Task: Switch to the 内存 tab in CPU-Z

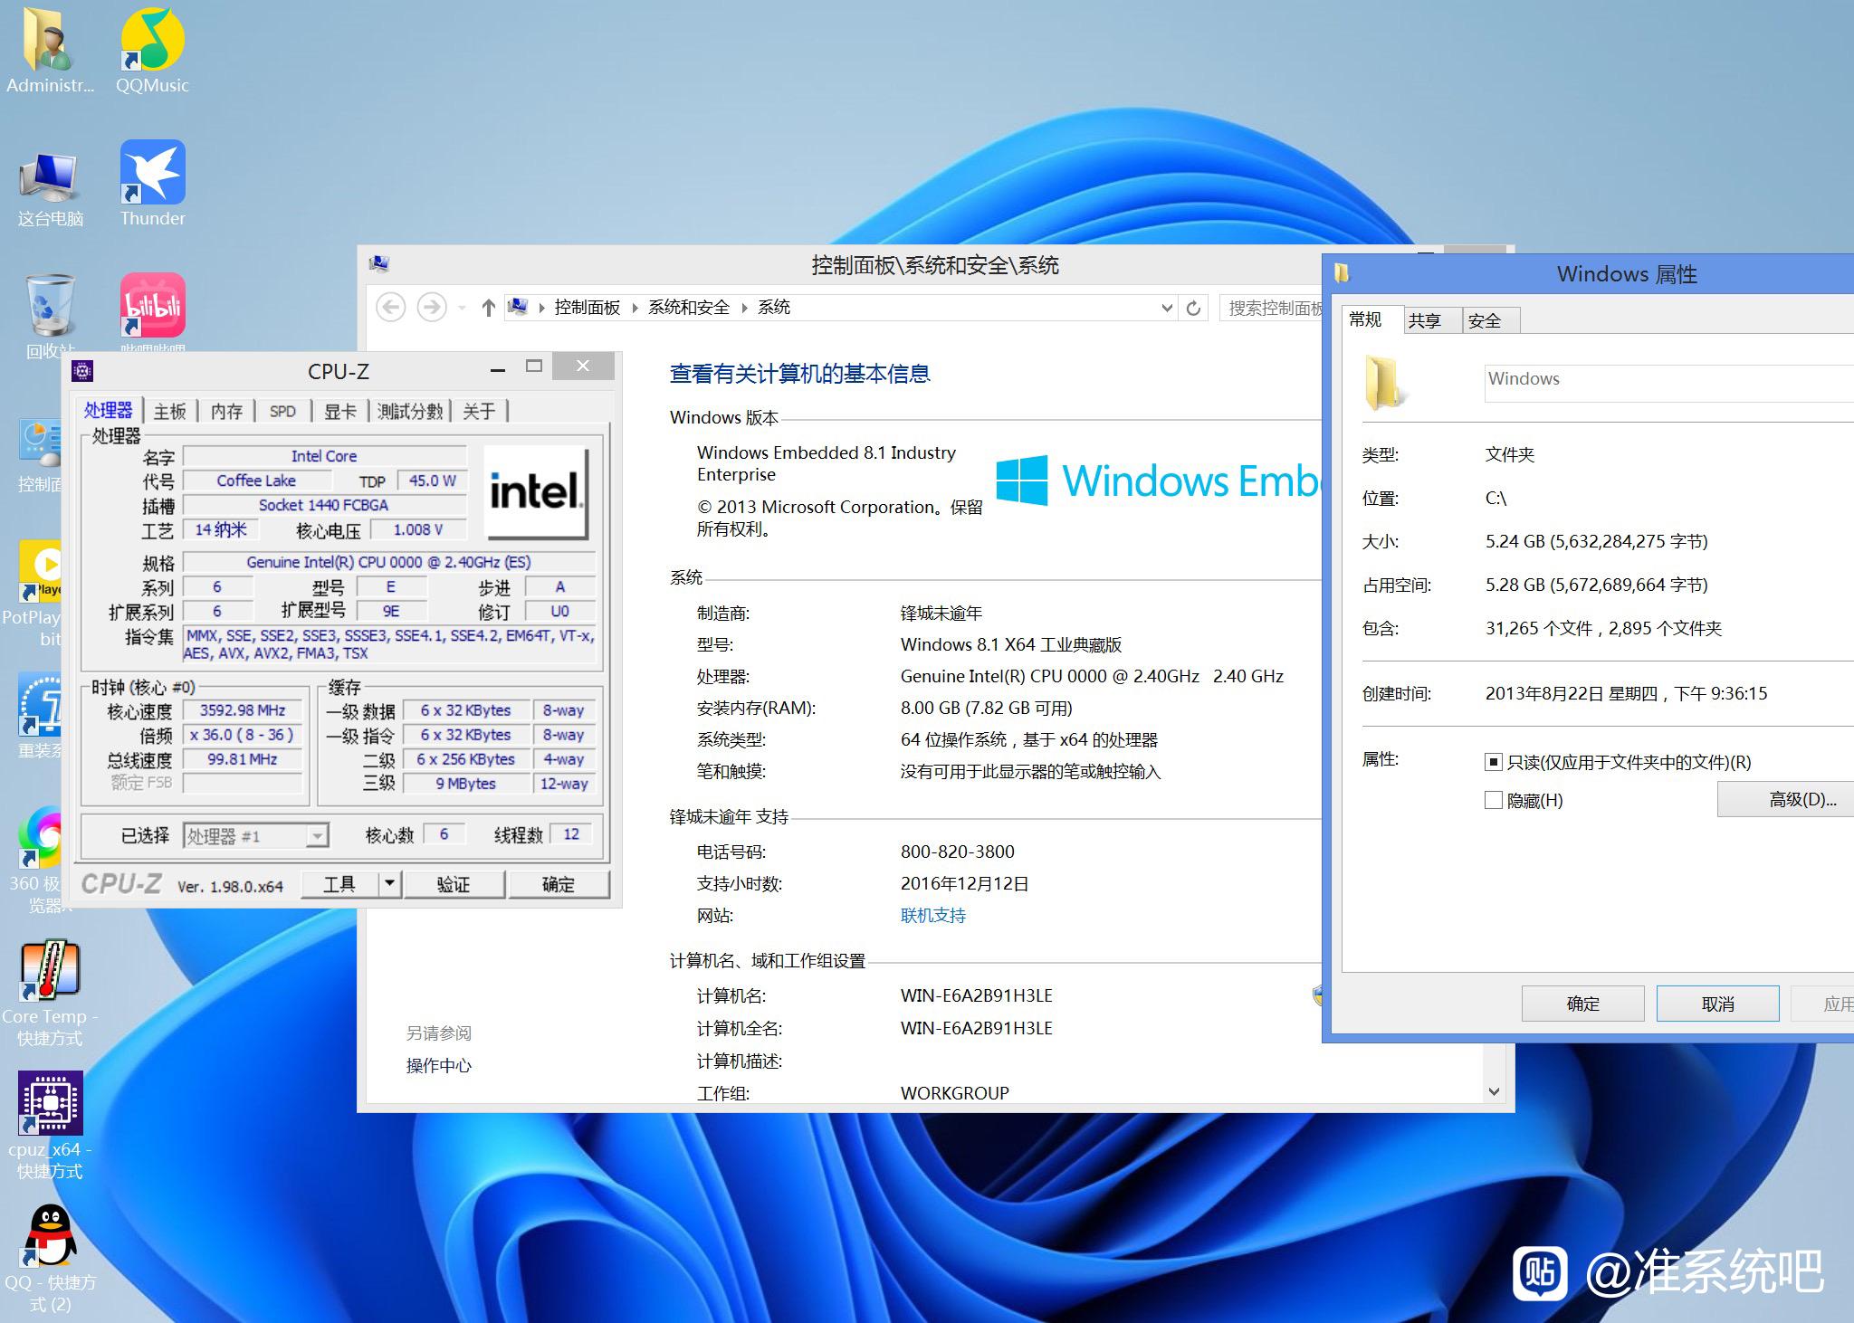Action: coord(226,412)
